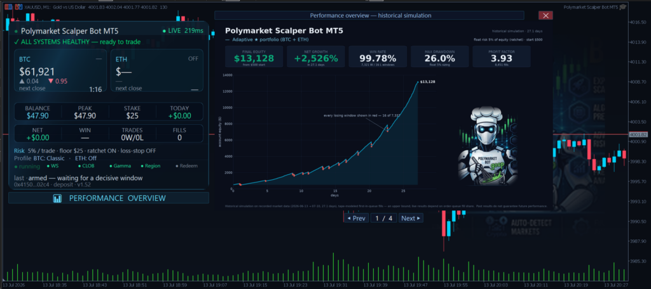Click the first chart icon before XAUUSD
The height and width of the screenshot is (289, 651).
8,7
